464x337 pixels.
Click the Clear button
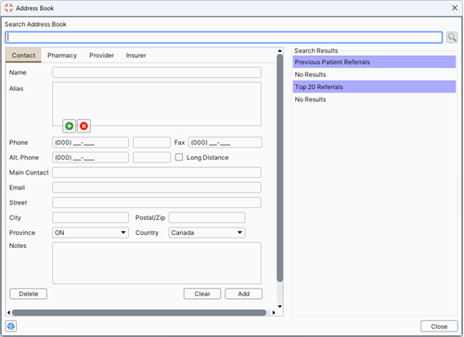click(x=202, y=294)
